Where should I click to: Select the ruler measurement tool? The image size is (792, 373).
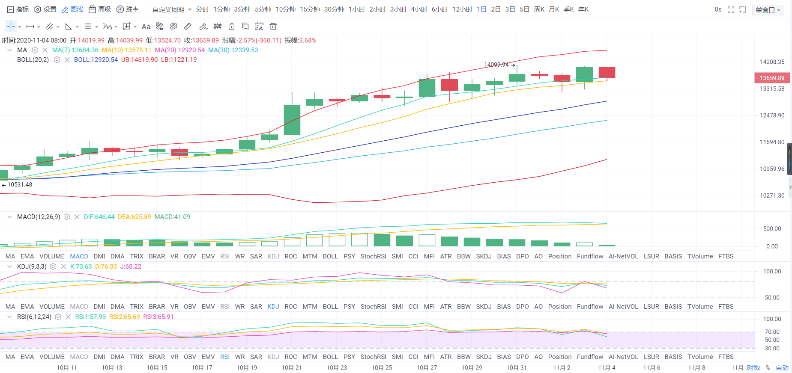tap(188, 27)
